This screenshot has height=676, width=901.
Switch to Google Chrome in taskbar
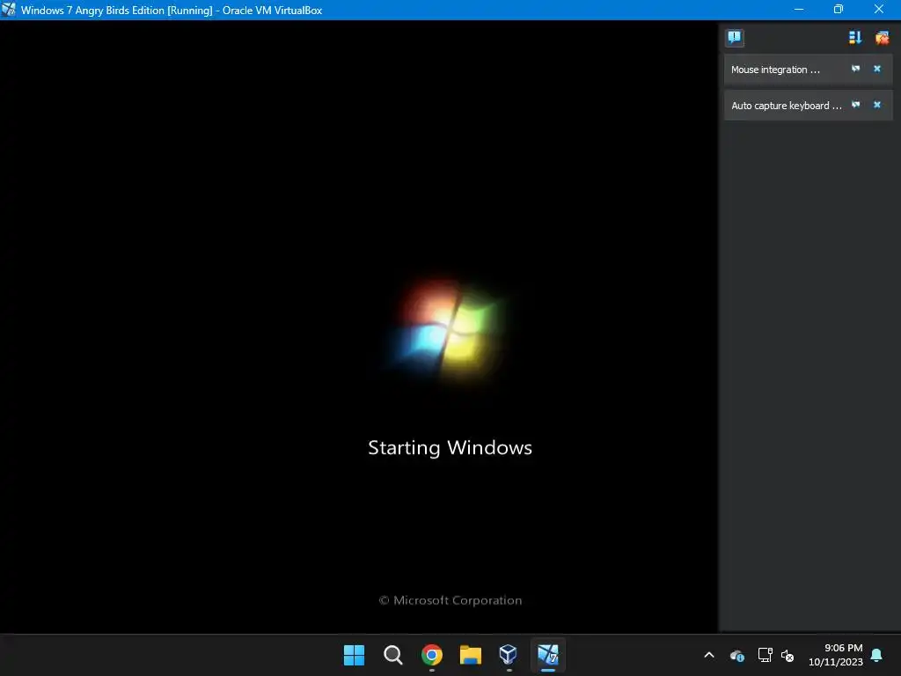pyautogui.click(x=431, y=655)
